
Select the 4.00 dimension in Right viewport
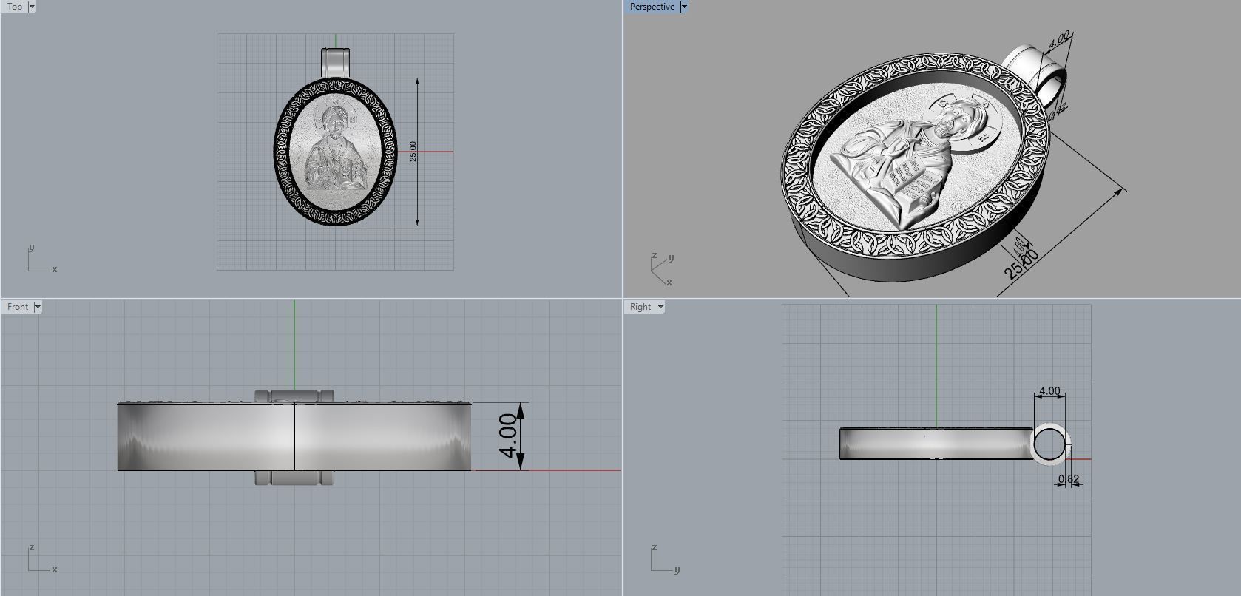point(1049,391)
